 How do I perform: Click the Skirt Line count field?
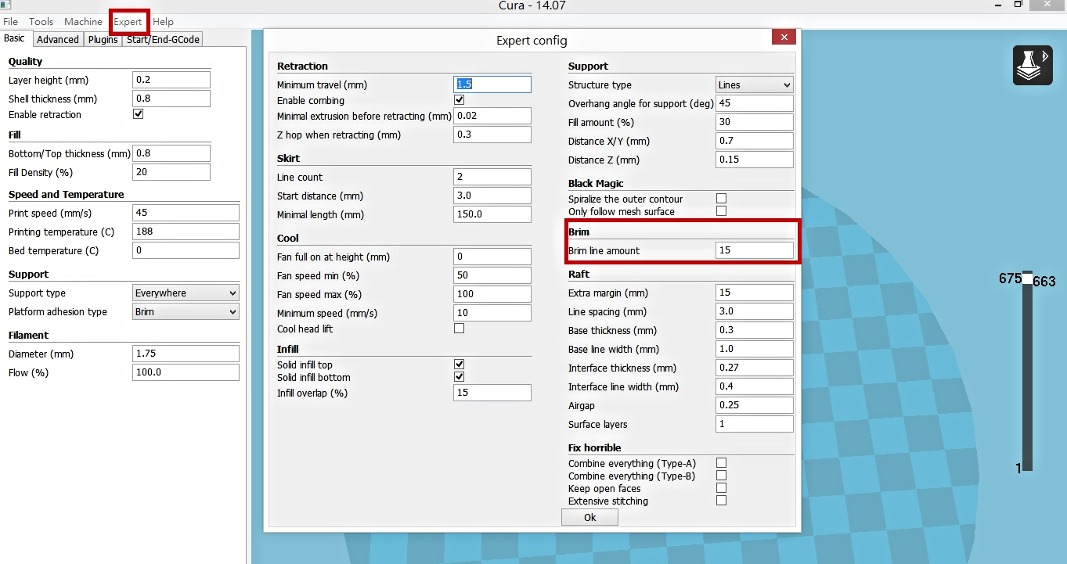coord(492,177)
